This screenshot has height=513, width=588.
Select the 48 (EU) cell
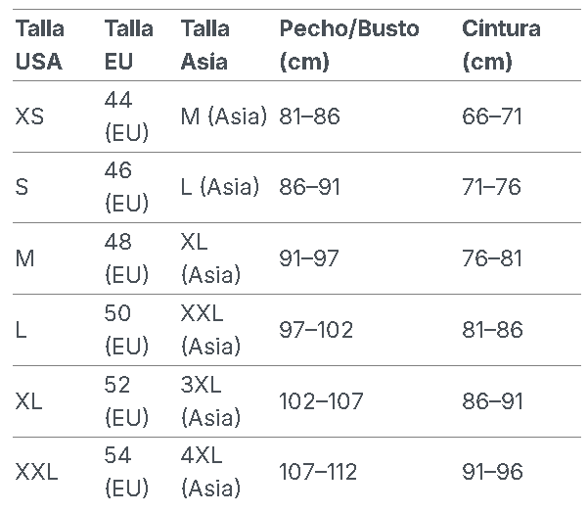[x=126, y=258]
